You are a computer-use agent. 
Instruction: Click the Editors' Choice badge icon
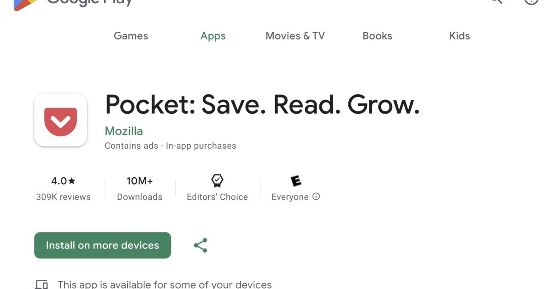tap(218, 181)
